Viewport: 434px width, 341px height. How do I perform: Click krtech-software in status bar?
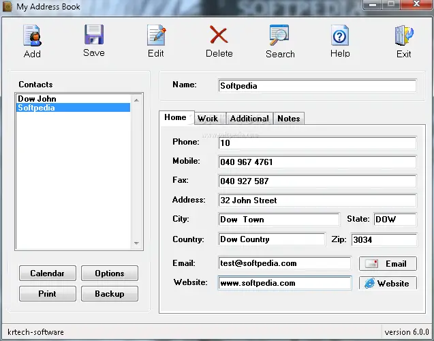pyautogui.click(x=35, y=332)
